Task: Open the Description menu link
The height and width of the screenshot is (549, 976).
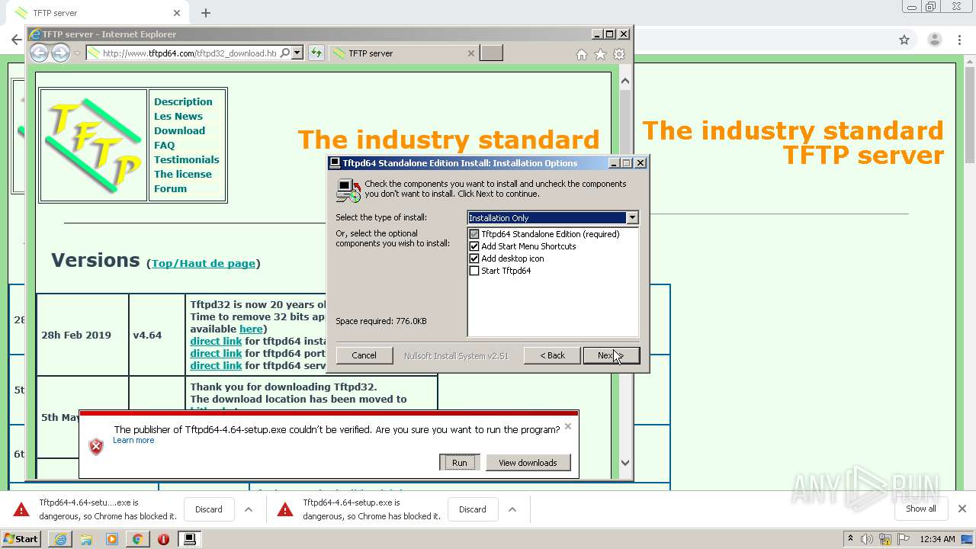Action: [183, 101]
